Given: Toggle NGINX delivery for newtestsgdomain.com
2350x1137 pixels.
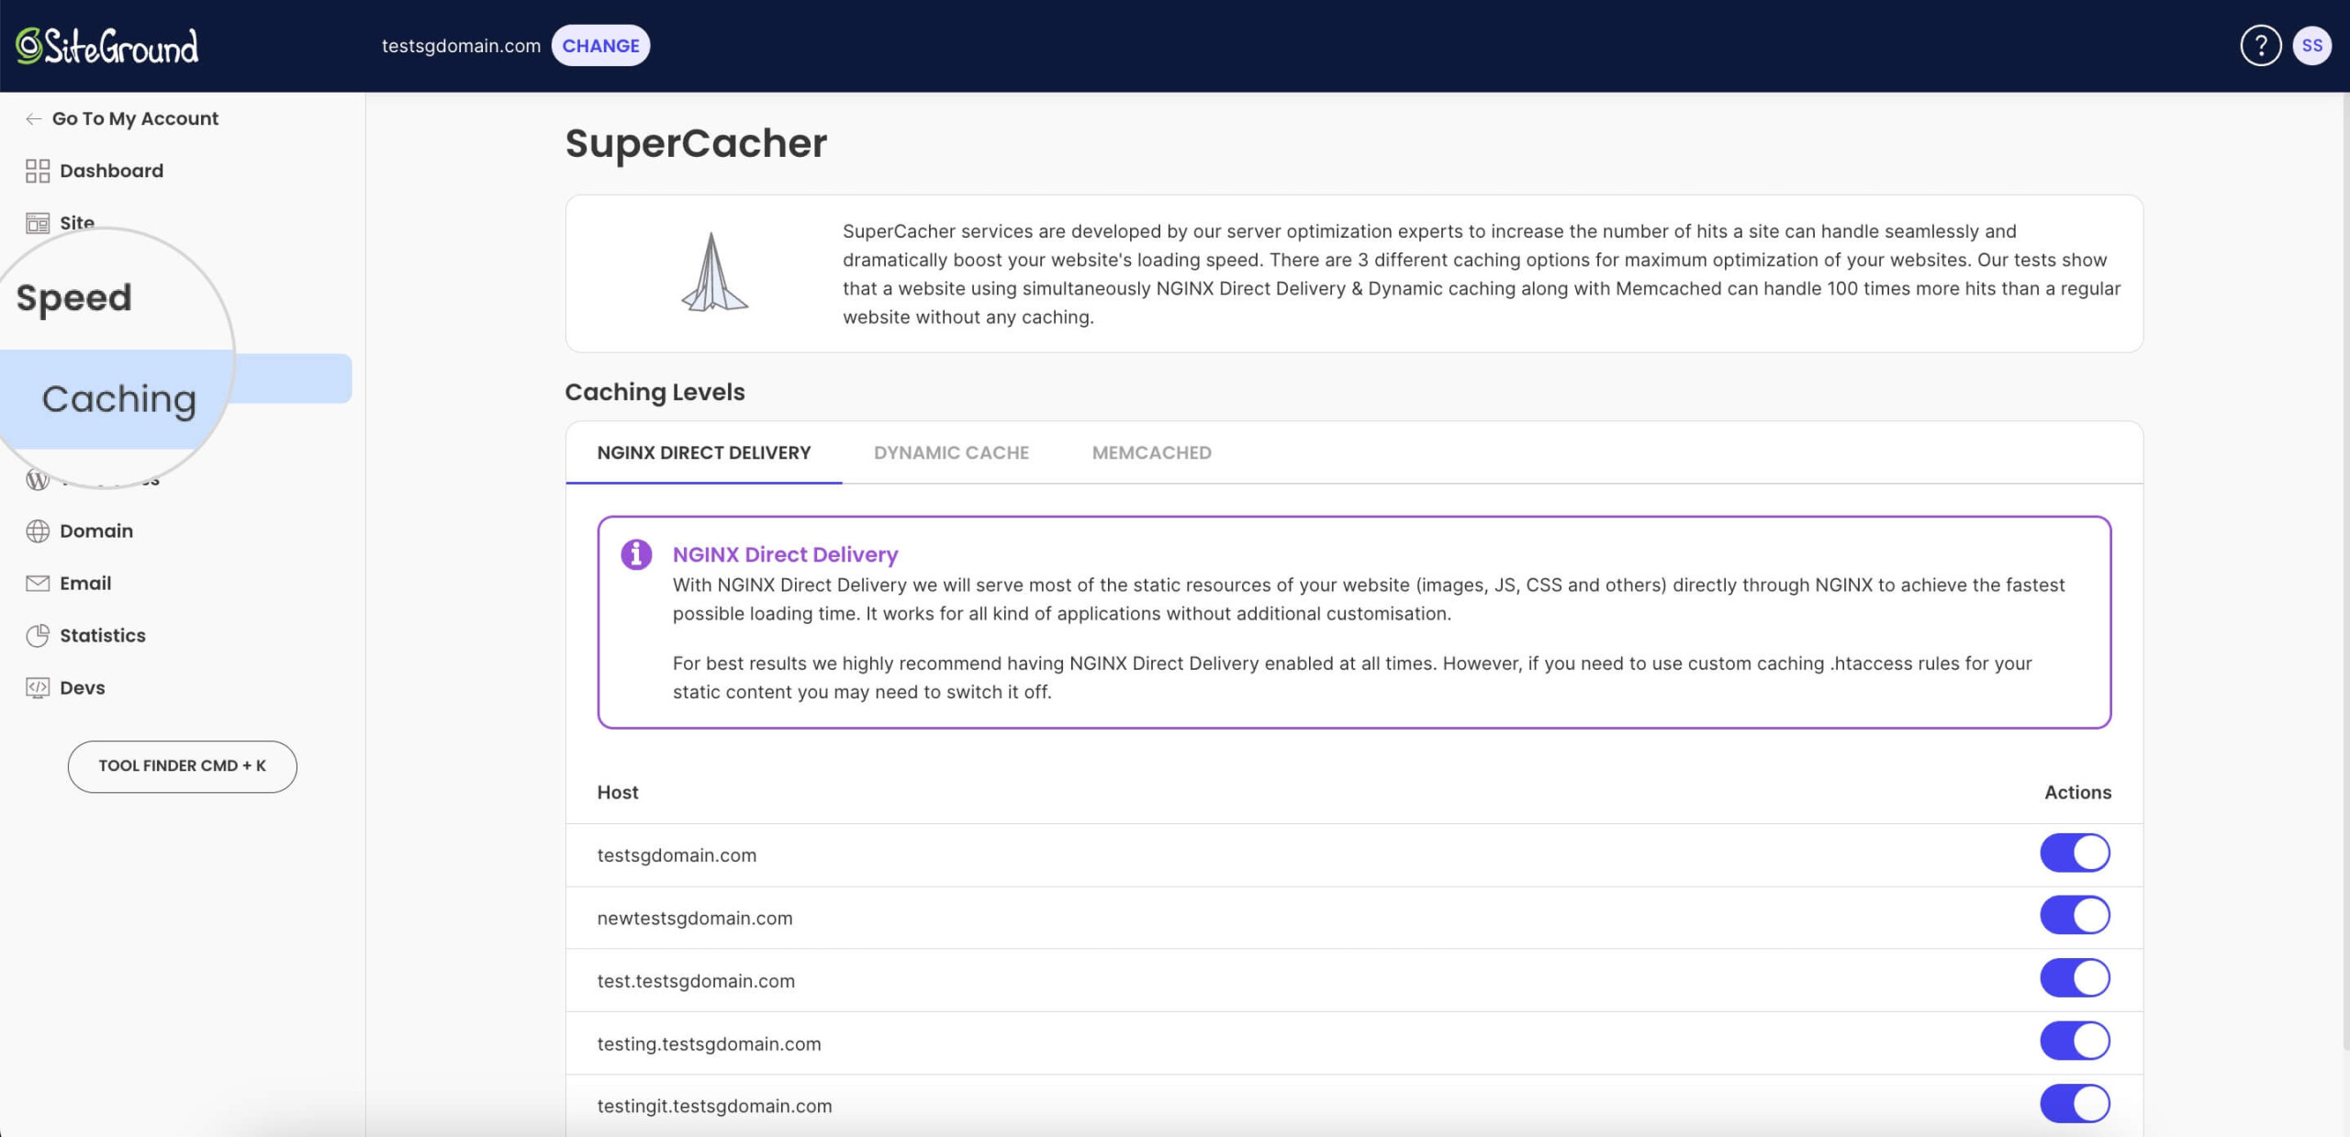Looking at the screenshot, I should pos(2075,915).
